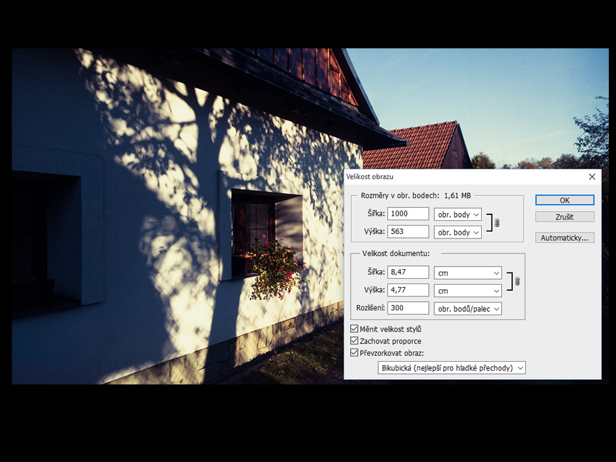Open the obr. bodů/palec resolution unit dropdown

tap(467, 308)
